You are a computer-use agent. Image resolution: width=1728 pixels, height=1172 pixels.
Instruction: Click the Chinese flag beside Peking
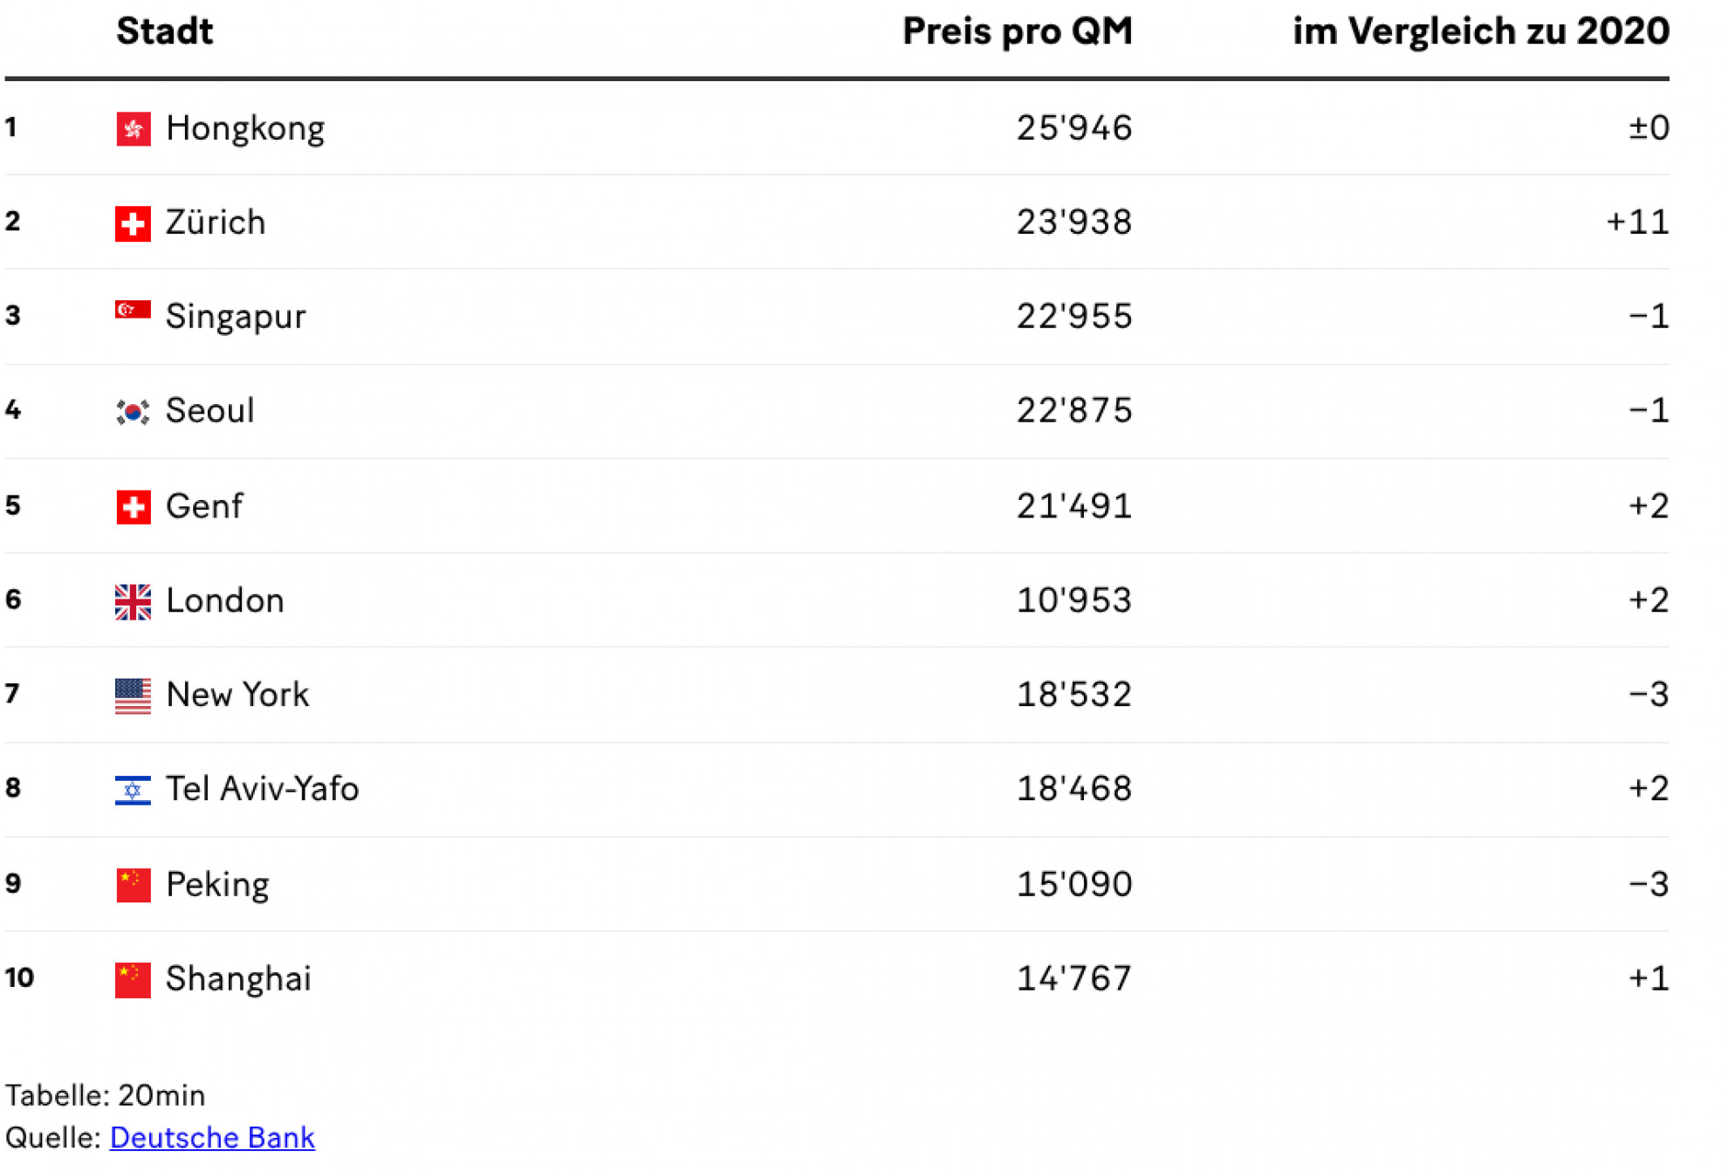(133, 885)
